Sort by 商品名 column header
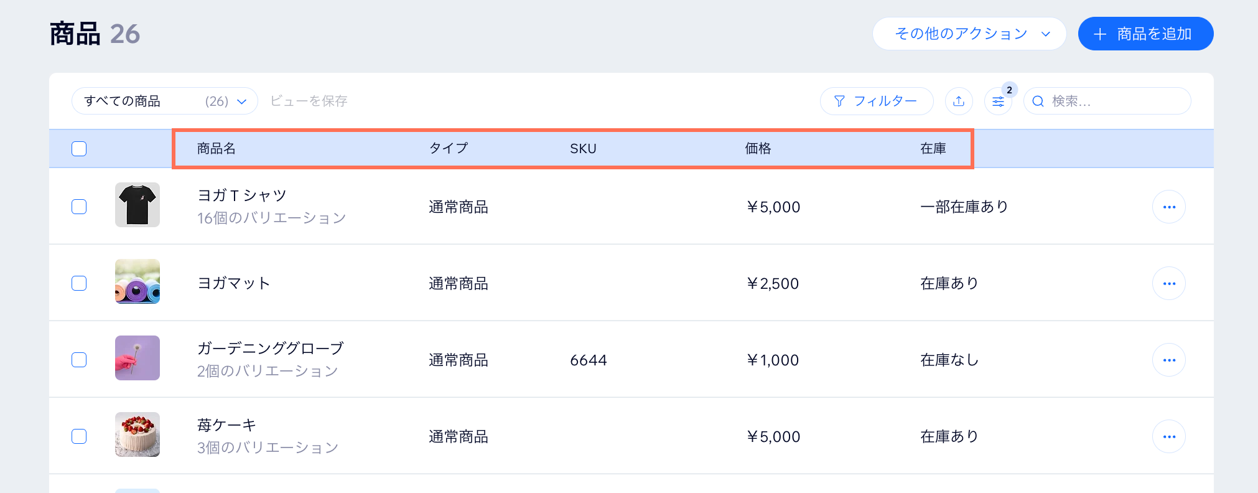The image size is (1258, 493). point(217,148)
